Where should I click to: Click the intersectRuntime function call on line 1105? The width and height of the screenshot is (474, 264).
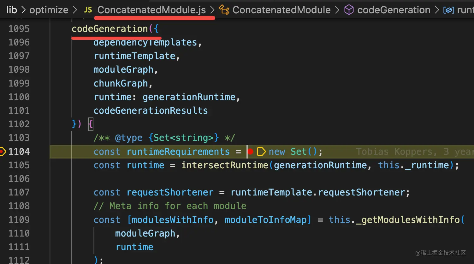[224, 165]
